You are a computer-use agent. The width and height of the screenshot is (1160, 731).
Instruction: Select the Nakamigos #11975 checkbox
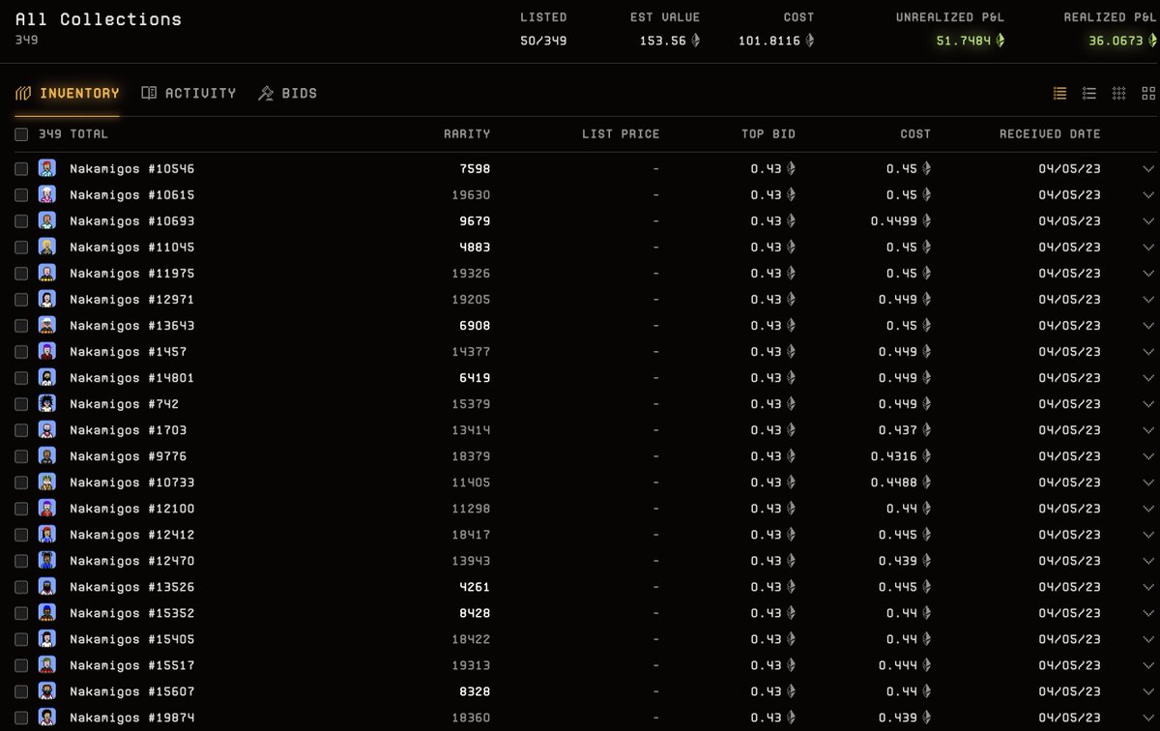pyautogui.click(x=21, y=273)
